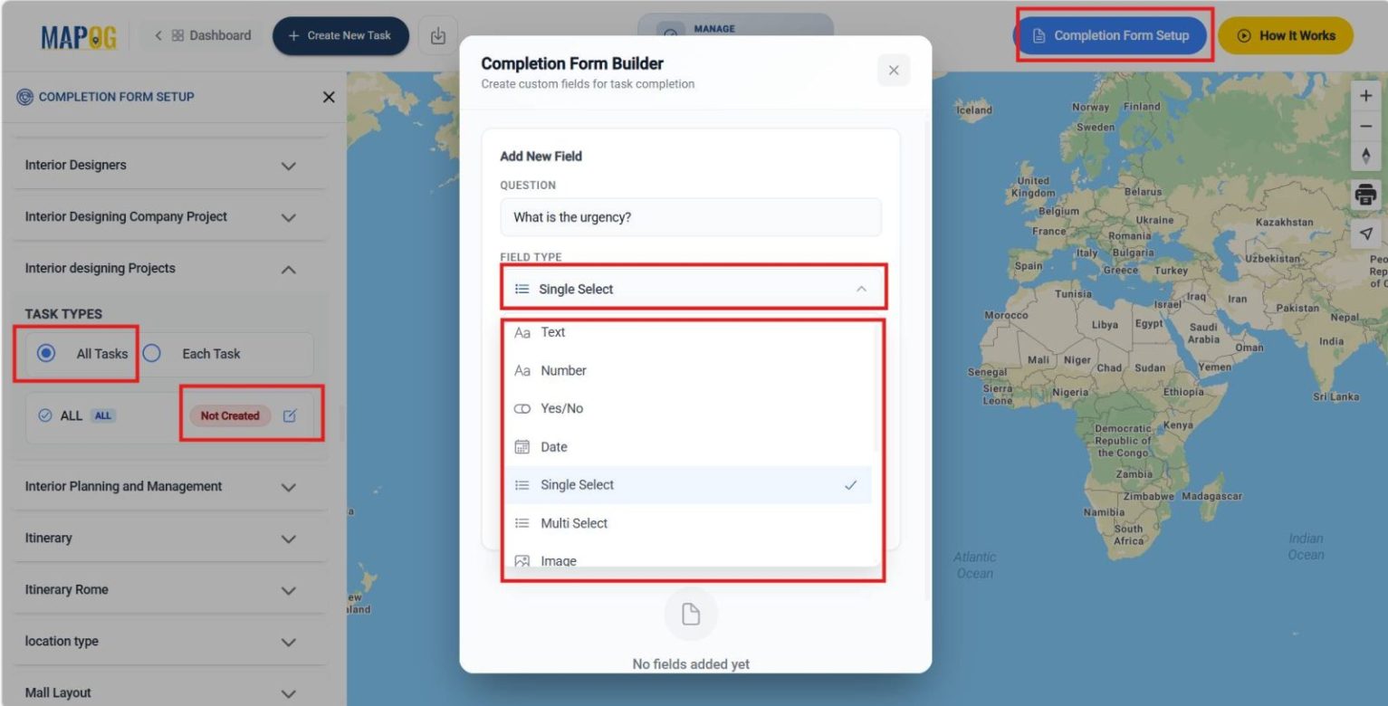Click the compass north icon on map
This screenshot has width=1388, height=706.
click(1365, 156)
